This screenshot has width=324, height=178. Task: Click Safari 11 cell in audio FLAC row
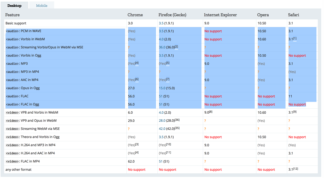point(290,96)
